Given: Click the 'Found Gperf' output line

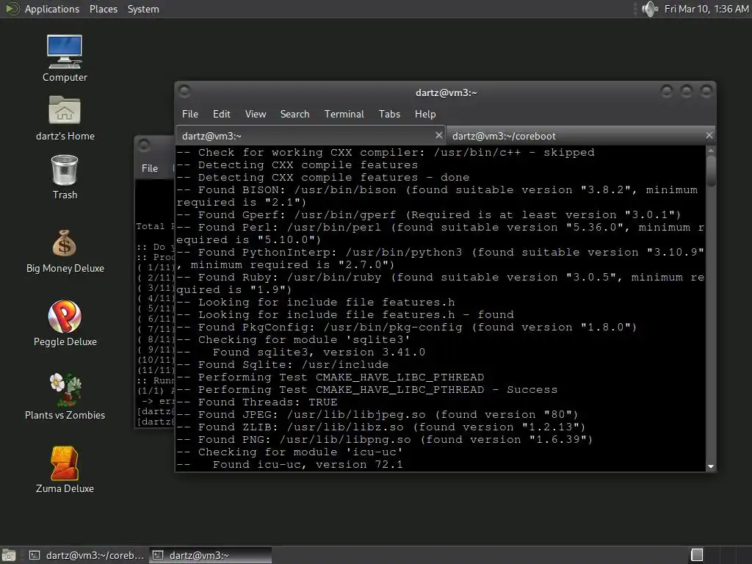Looking at the screenshot, I should tap(429, 215).
